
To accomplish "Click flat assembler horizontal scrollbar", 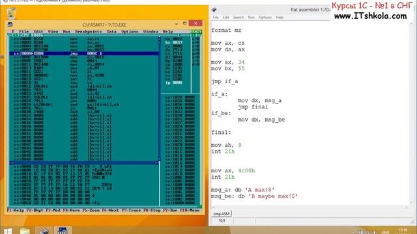I will click(310, 207).
